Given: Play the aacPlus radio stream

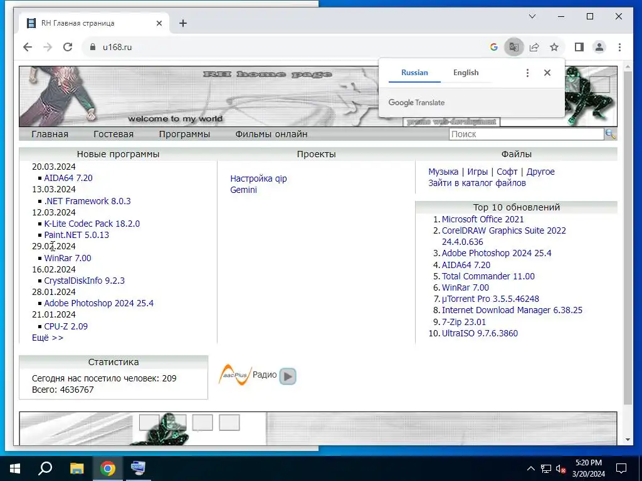Looking at the screenshot, I should coord(288,376).
